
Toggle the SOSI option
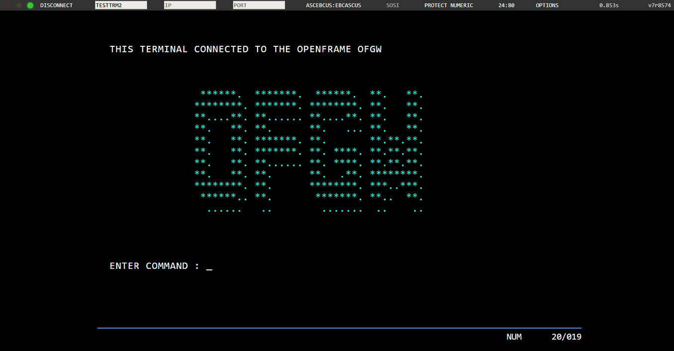click(x=392, y=5)
